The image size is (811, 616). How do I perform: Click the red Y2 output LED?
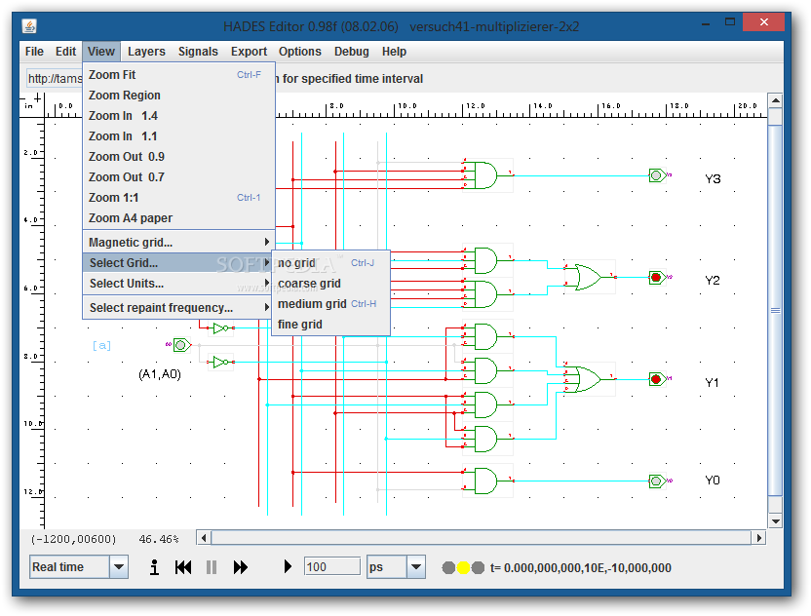coord(657,277)
